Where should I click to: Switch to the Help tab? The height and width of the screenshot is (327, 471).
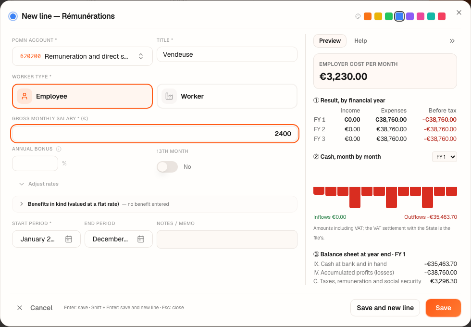click(360, 41)
